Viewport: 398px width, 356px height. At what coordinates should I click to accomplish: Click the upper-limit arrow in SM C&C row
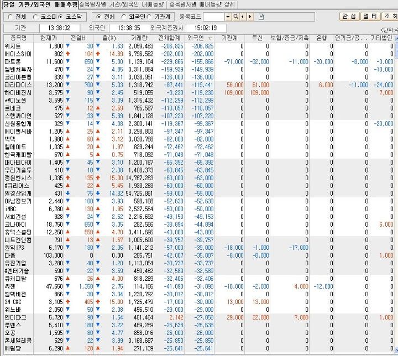(68, 302)
